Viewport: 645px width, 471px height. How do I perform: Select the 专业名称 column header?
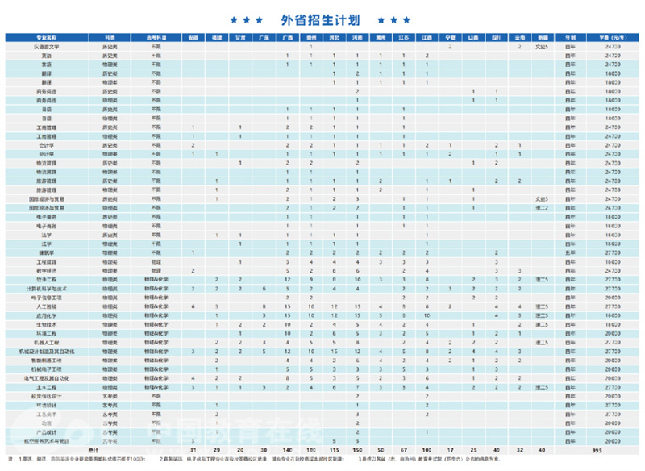tap(47, 38)
